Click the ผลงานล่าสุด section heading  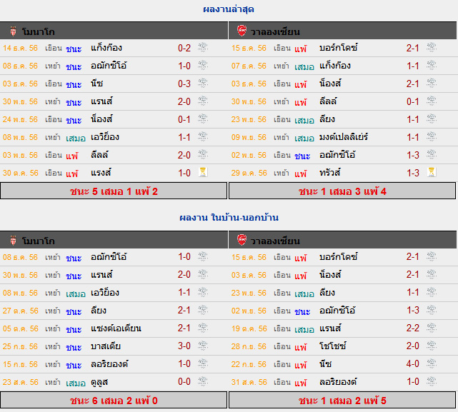pyautogui.click(x=229, y=9)
